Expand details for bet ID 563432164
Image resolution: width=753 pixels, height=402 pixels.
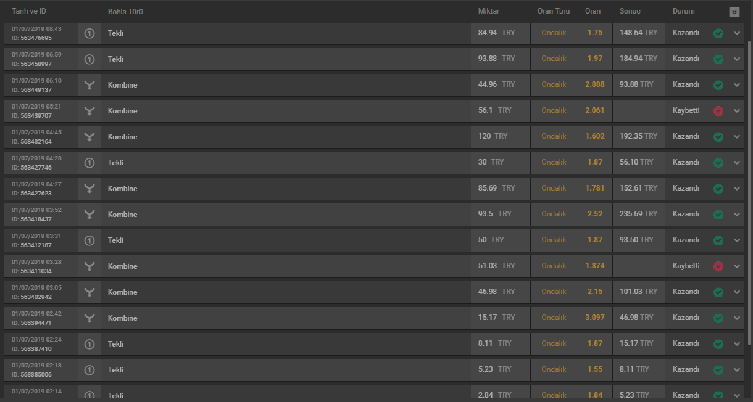737,137
